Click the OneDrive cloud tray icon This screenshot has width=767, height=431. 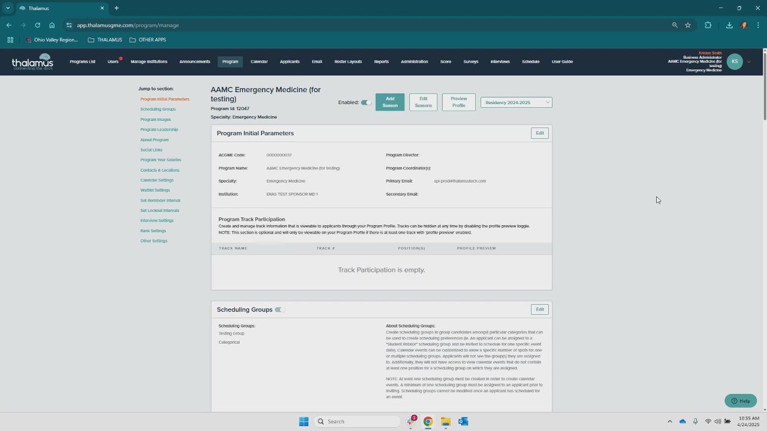[x=683, y=421]
